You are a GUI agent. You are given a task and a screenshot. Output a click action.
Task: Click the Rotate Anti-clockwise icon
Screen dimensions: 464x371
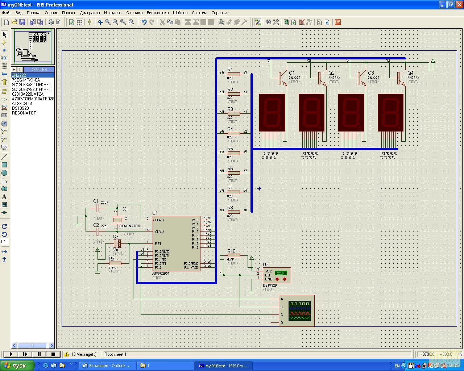tap(4, 234)
